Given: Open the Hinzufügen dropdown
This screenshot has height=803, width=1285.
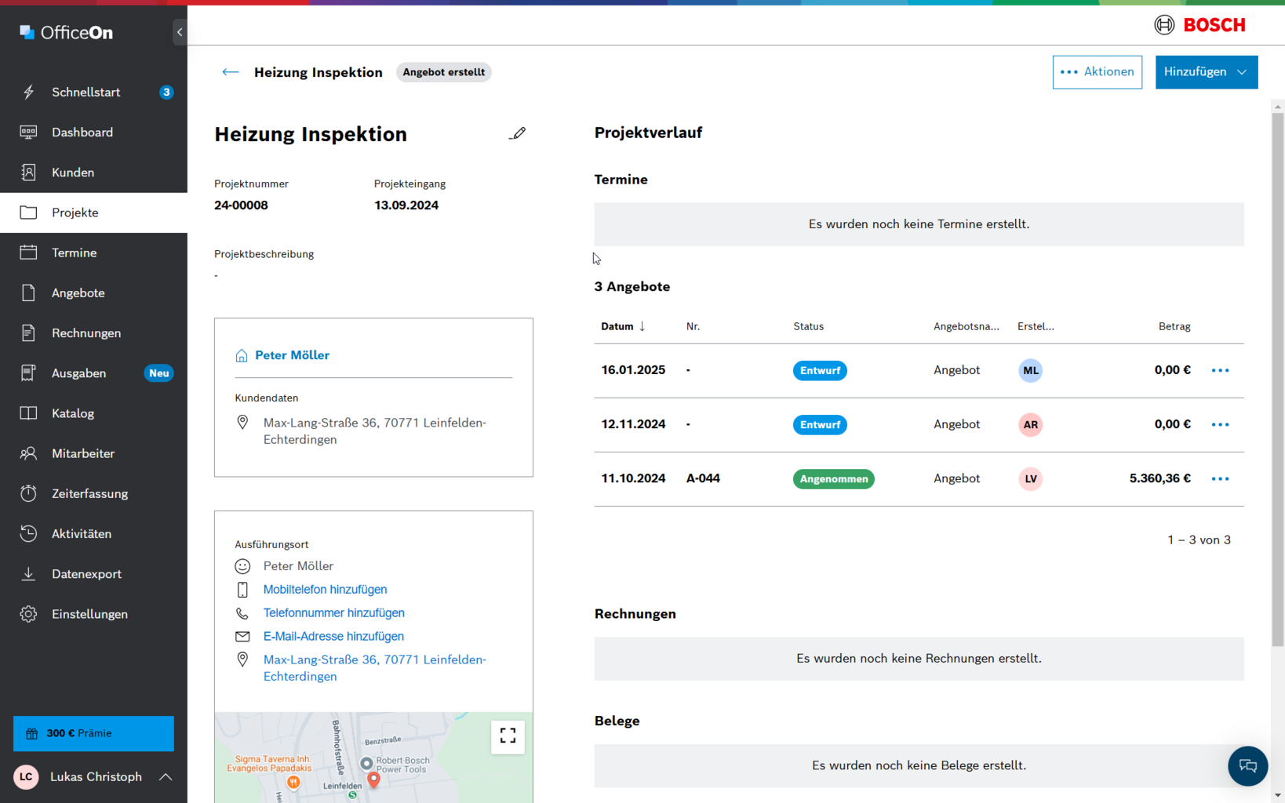Looking at the screenshot, I should tap(1206, 72).
